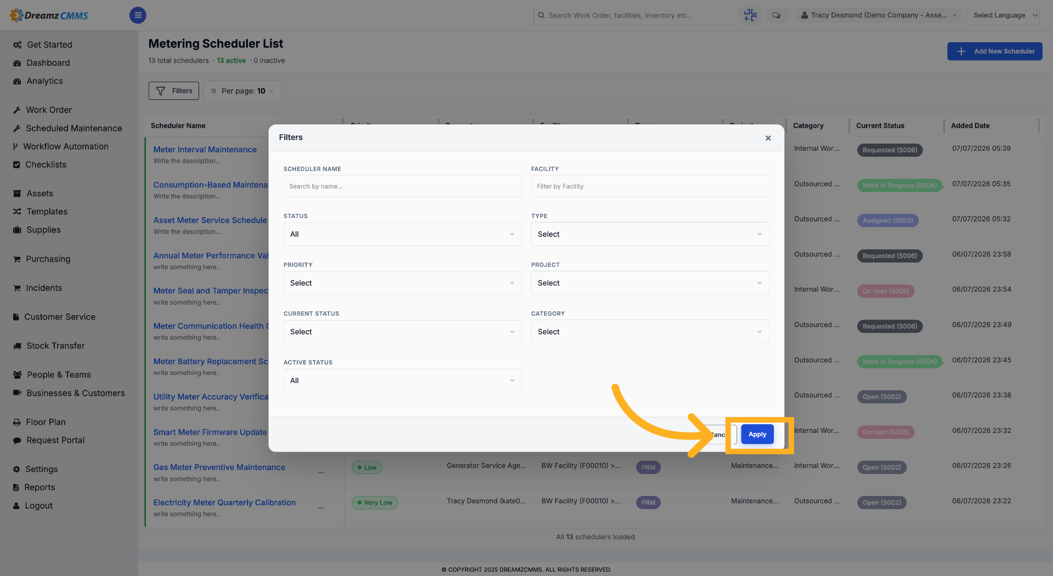
Task: Open options dots for Gas Meter Preventive Maintenance
Action: click(321, 472)
